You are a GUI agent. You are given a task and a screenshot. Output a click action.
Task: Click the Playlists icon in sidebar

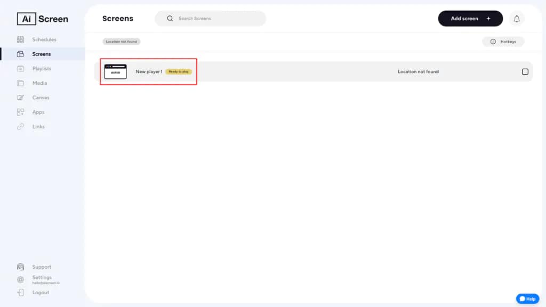(20, 69)
